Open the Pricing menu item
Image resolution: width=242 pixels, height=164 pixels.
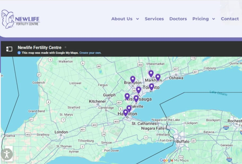tap(201, 19)
